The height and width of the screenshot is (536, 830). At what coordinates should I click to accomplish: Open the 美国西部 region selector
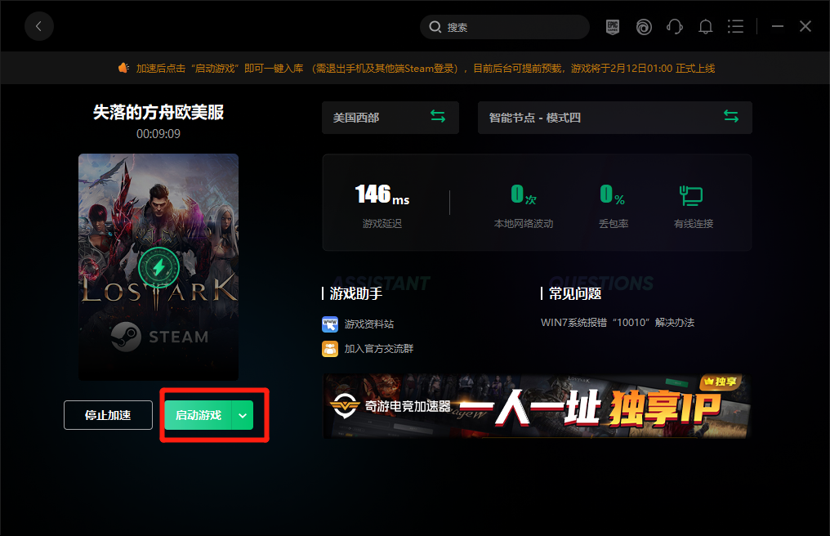coord(390,118)
